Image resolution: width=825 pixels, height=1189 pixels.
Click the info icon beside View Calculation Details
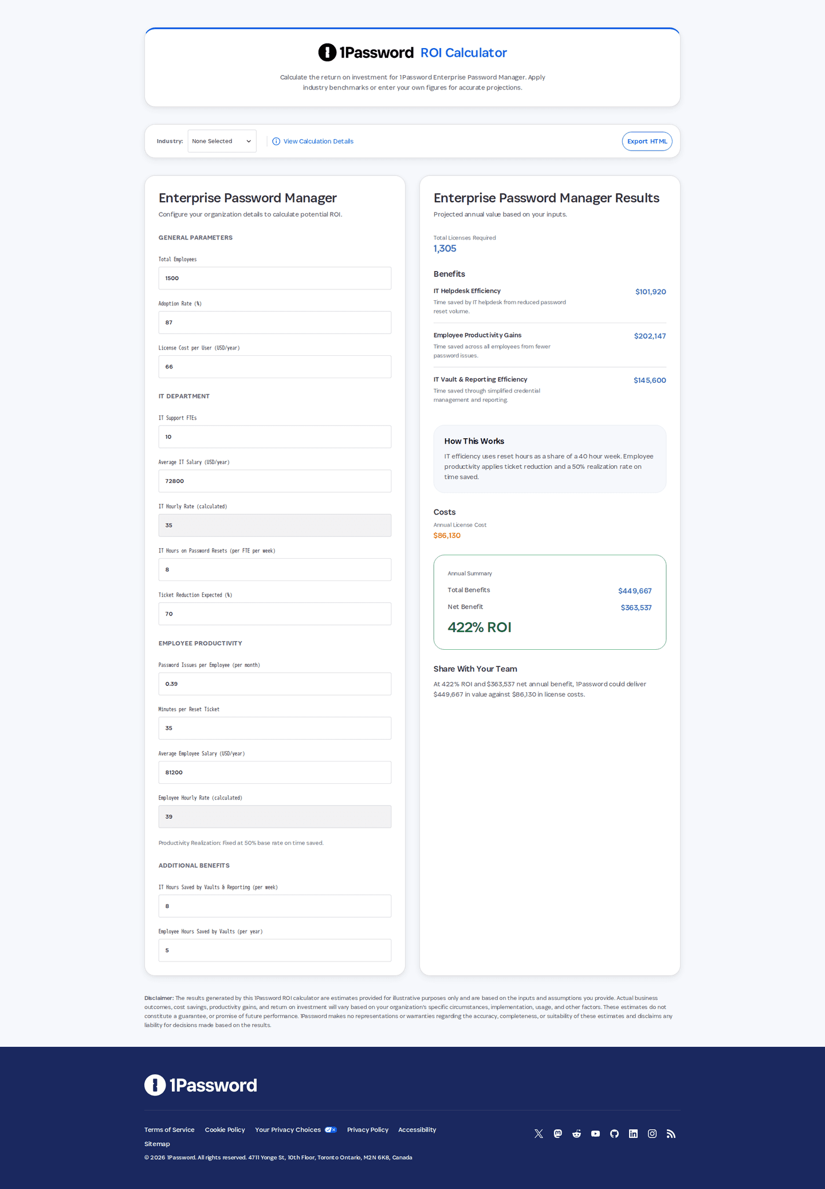(276, 142)
